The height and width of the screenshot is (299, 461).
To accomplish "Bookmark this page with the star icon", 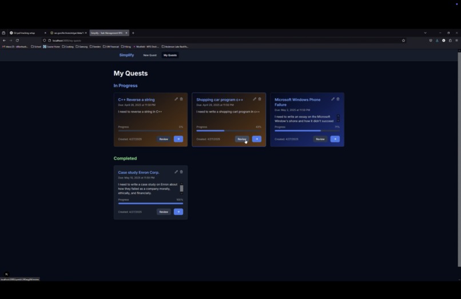I will [x=403, y=41].
